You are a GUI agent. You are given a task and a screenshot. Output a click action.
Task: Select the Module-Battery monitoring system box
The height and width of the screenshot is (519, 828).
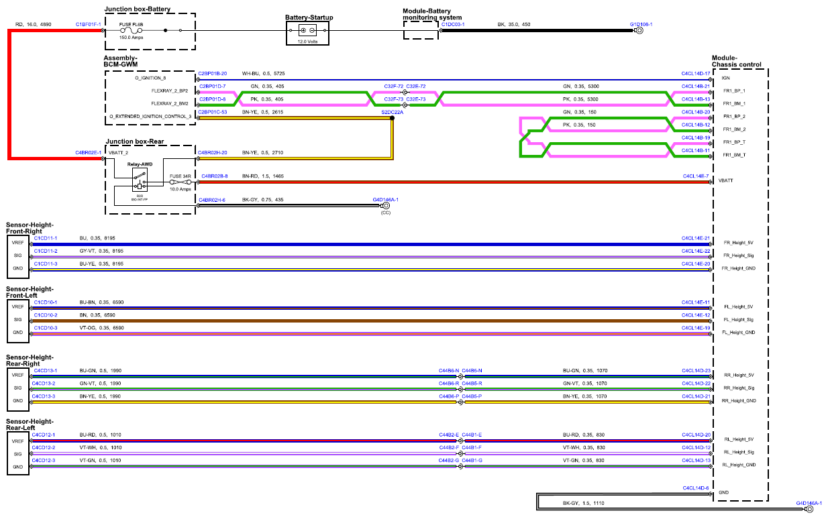pyautogui.click(x=421, y=30)
